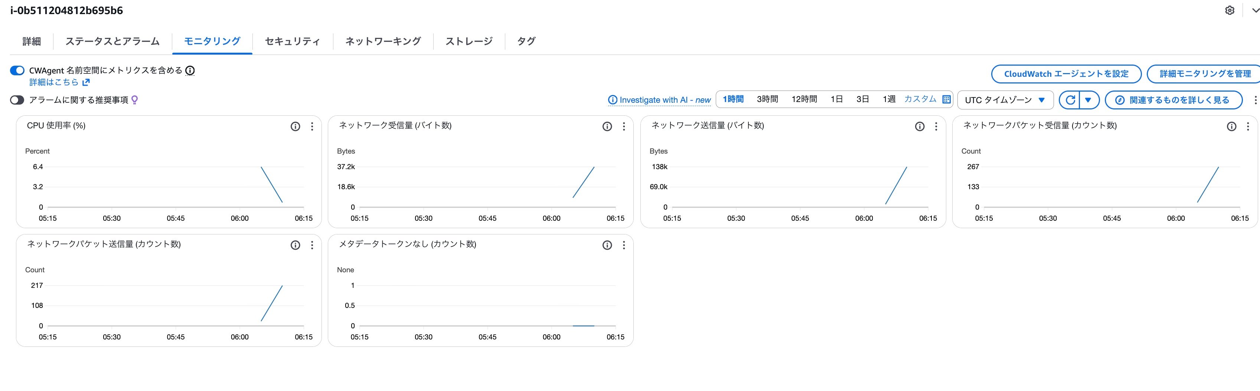Open the refresh options dropdown arrow
The height and width of the screenshot is (391, 1260).
1088,100
